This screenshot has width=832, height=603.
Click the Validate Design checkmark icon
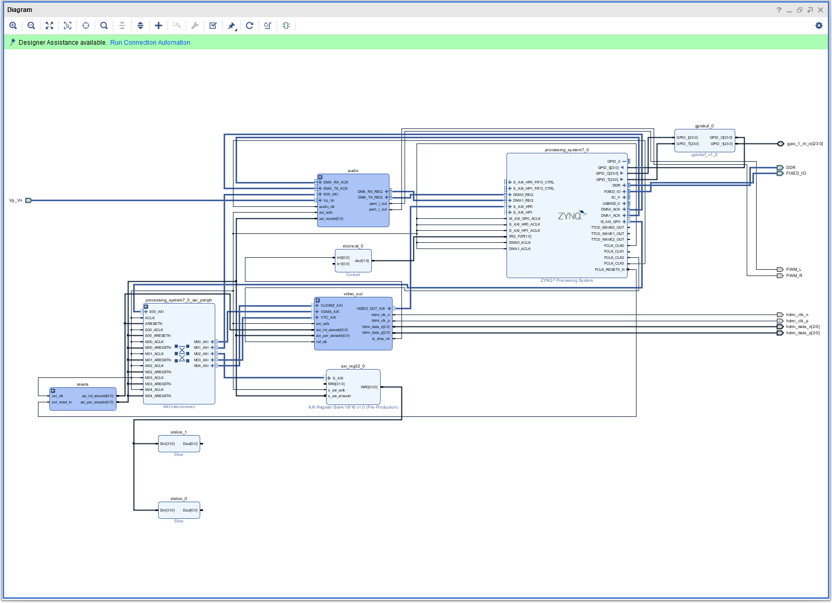(x=213, y=25)
